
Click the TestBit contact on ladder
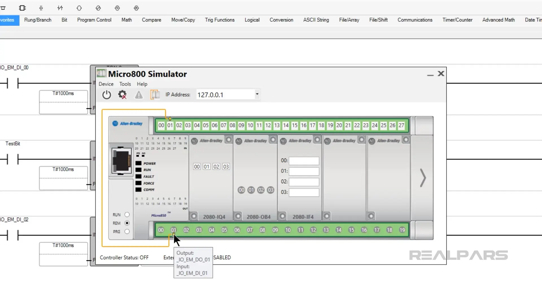[x=13, y=159]
